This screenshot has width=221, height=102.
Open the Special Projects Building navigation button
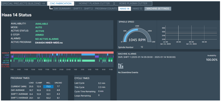24,3
